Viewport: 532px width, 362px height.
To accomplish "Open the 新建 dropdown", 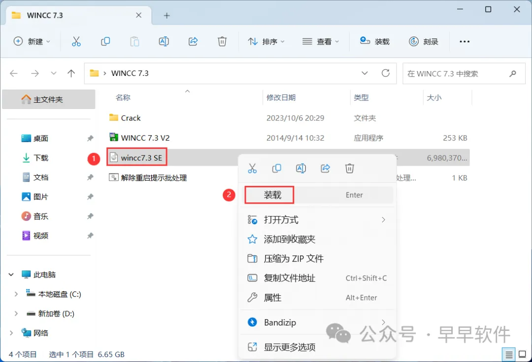I will click(x=32, y=41).
